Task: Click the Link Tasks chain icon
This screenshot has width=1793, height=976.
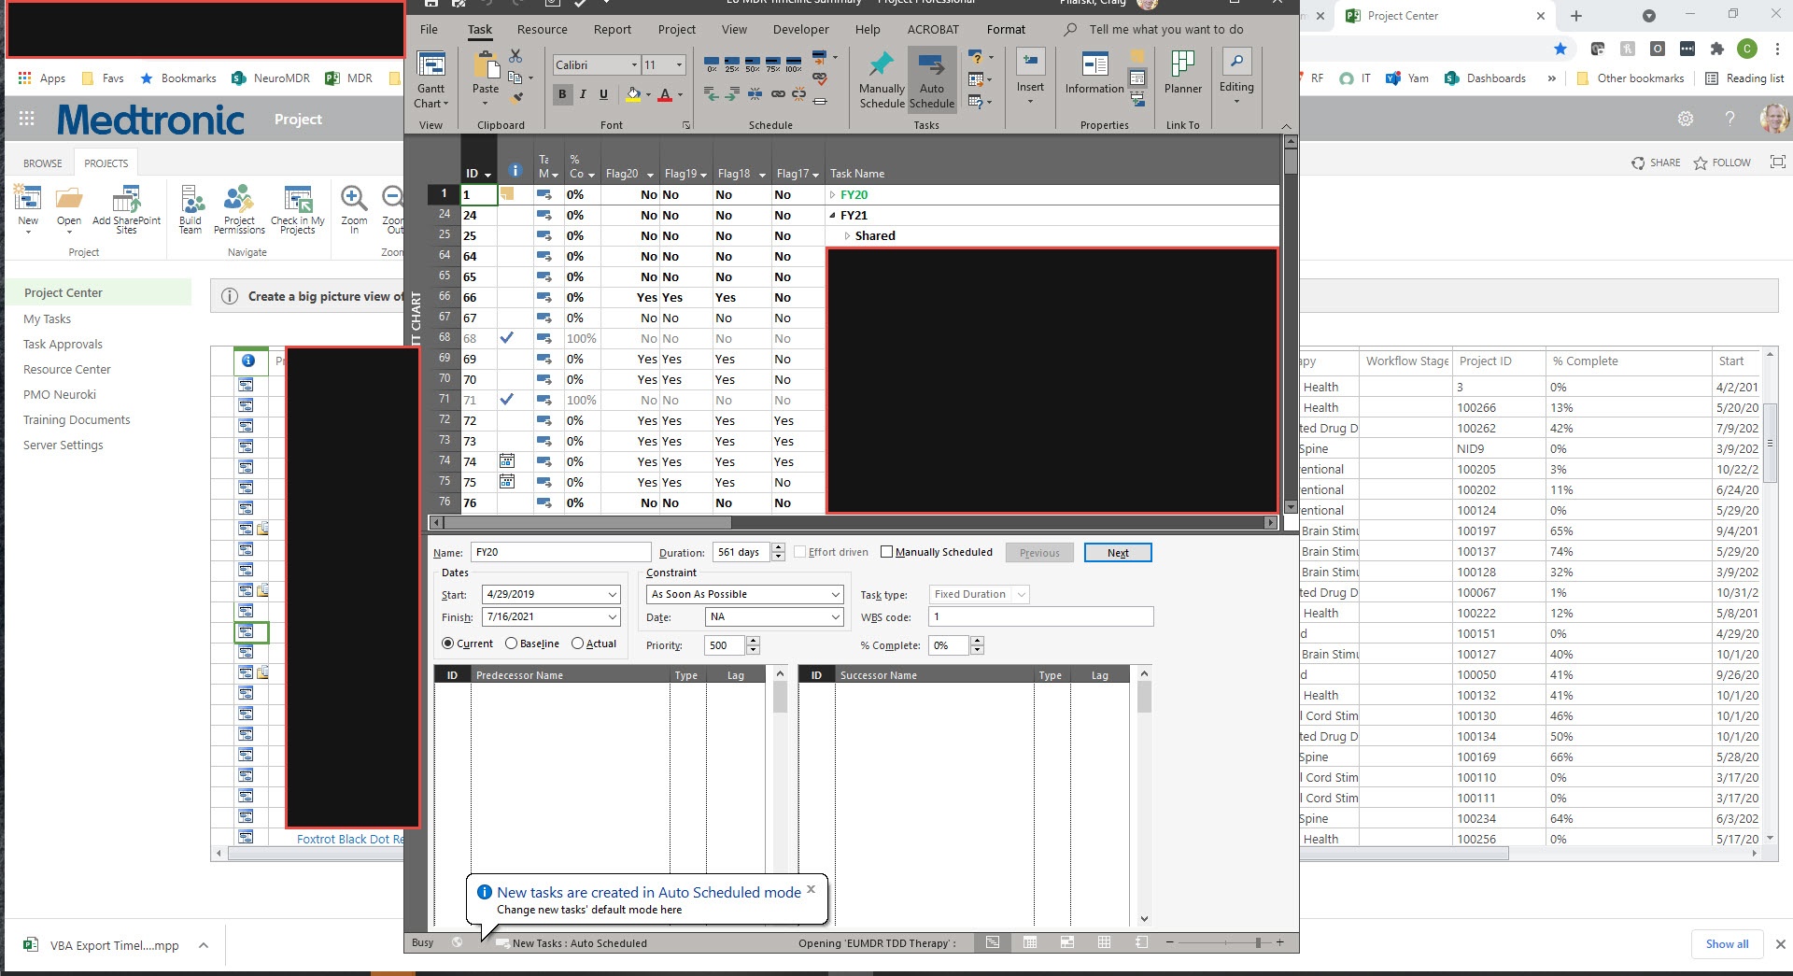Action: coord(778,93)
